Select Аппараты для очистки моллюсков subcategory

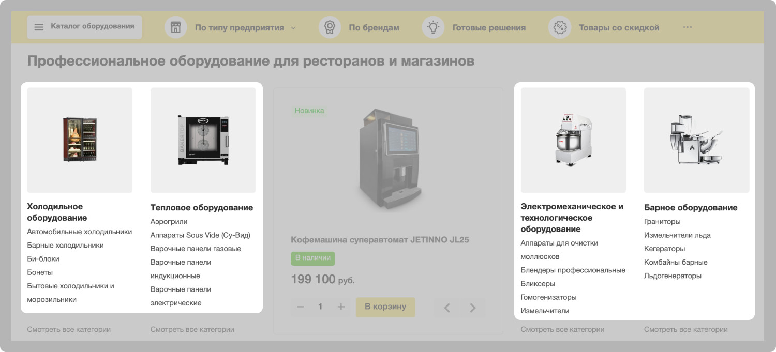click(x=559, y=250)
